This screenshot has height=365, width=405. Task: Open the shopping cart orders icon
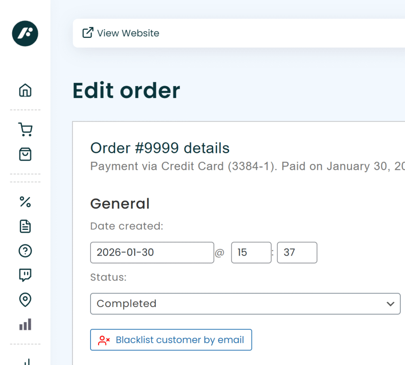25,130
